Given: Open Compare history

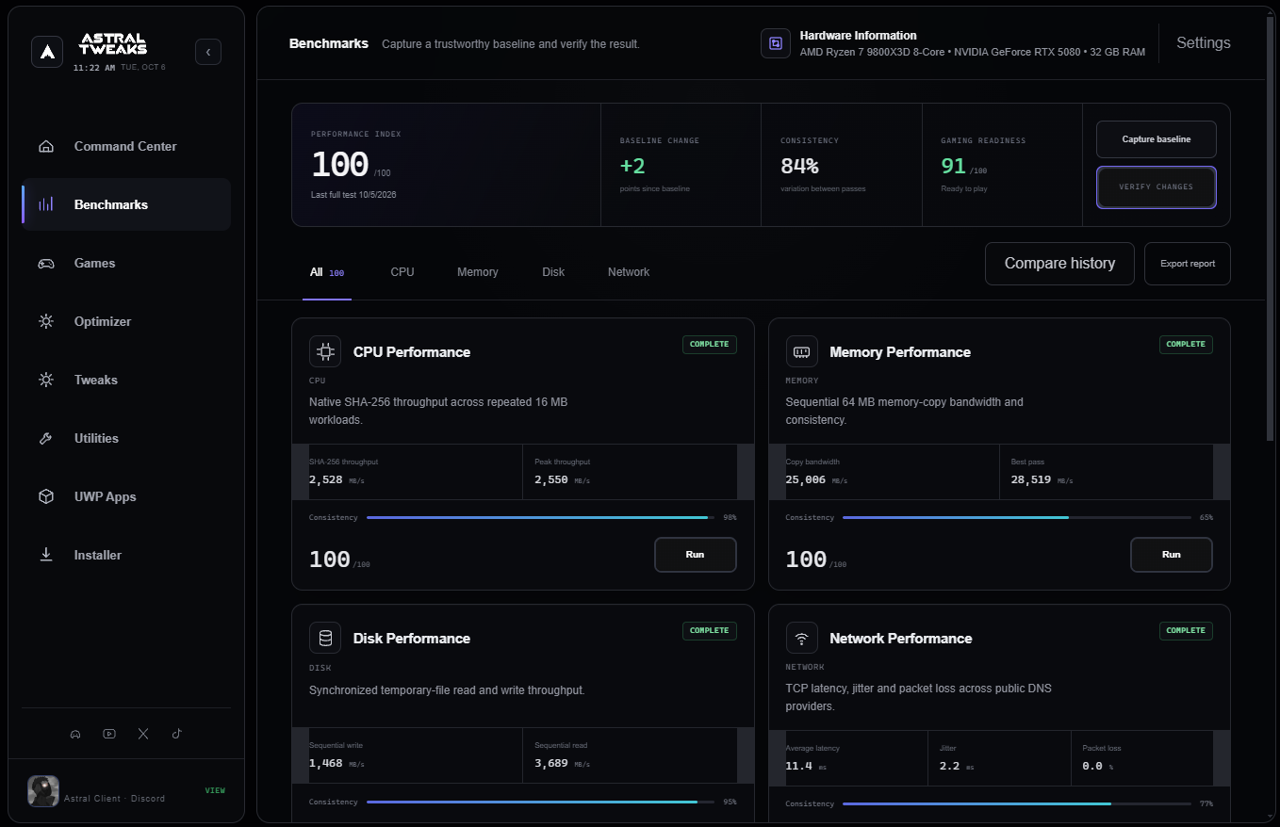Looking at the screenshot, I should coord(1059,264).
